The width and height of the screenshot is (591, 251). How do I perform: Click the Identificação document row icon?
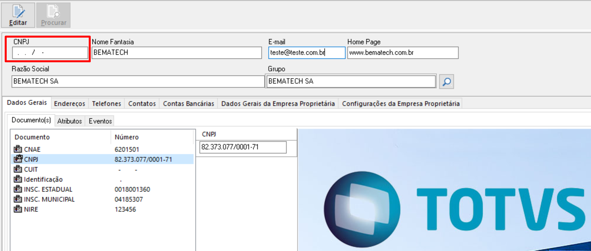point(18,179)
